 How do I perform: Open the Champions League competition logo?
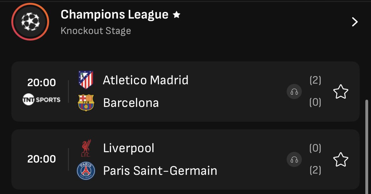pyautogui.click(x=30, y=22)
